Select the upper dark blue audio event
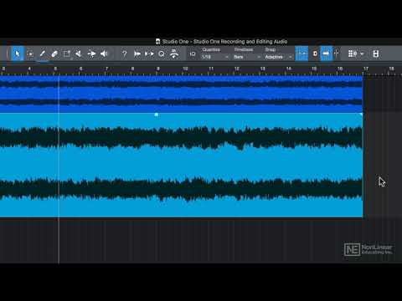The width and height of the screenshot is (402, 301). pyautogui.click(x=181, y=94)
